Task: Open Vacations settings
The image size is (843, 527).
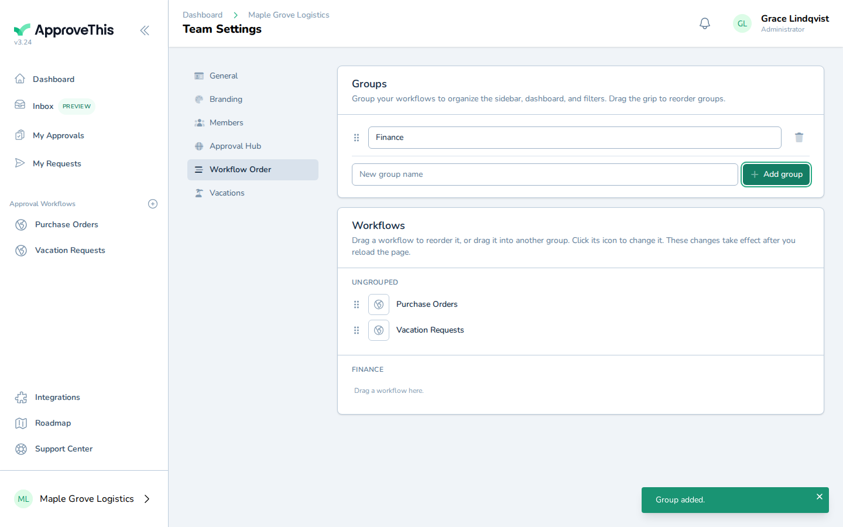Action: (253, 193)
